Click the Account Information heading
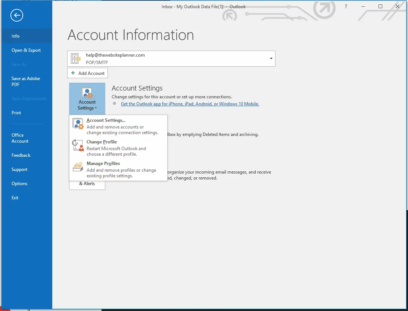Viewport: 408px width, 311px height. 131,35
